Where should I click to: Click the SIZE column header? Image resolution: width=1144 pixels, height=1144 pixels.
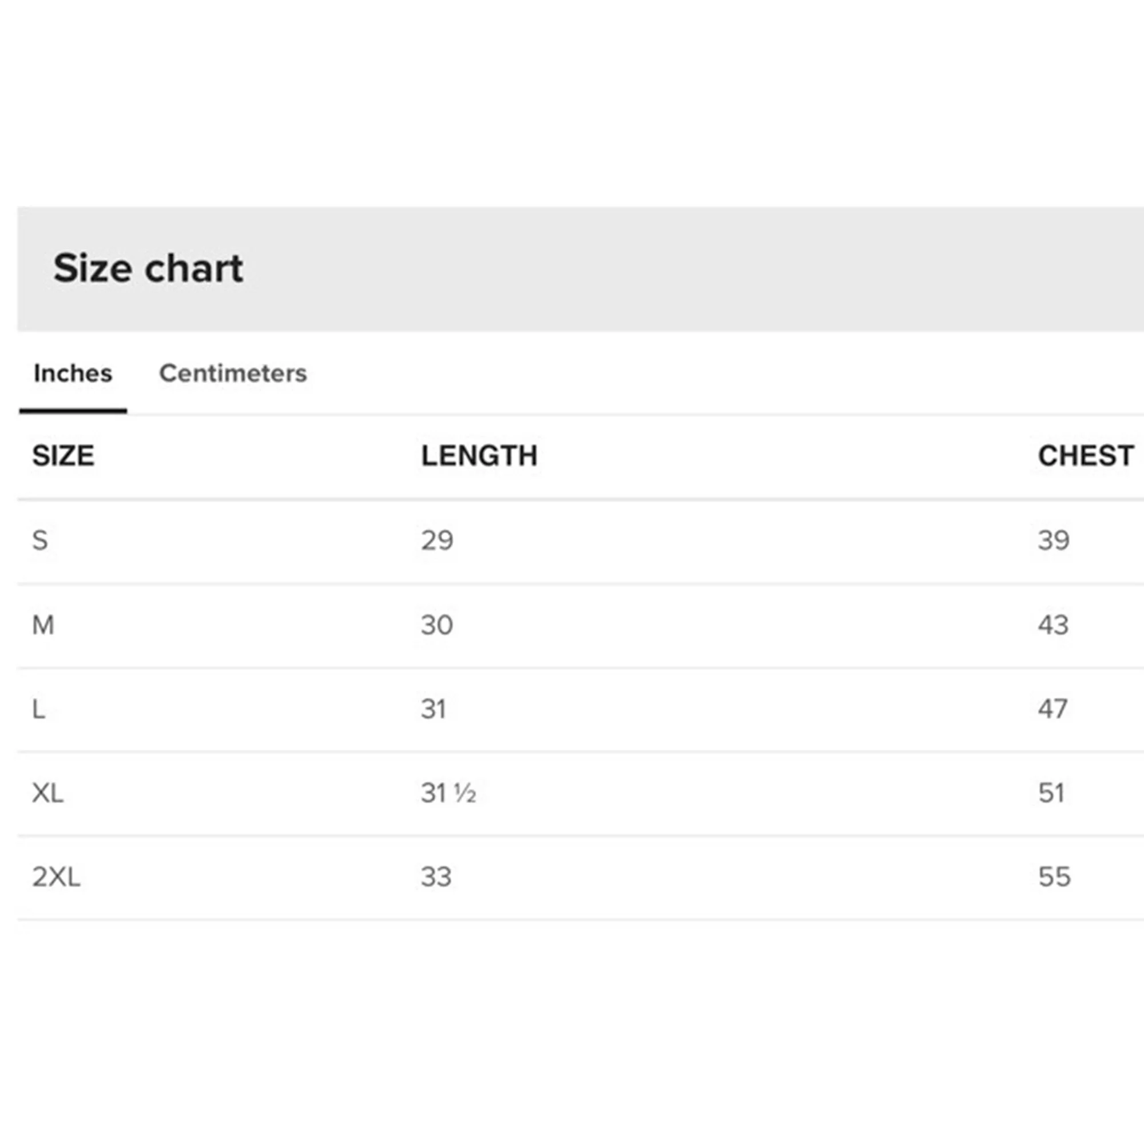tap(63, 456)
